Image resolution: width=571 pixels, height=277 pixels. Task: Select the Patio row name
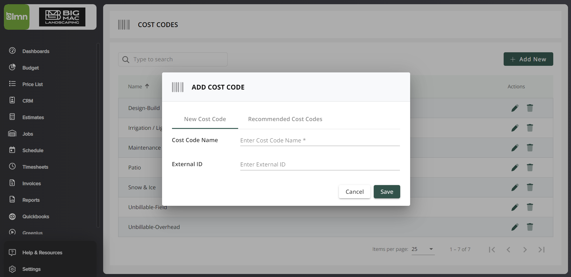point(134,168)
